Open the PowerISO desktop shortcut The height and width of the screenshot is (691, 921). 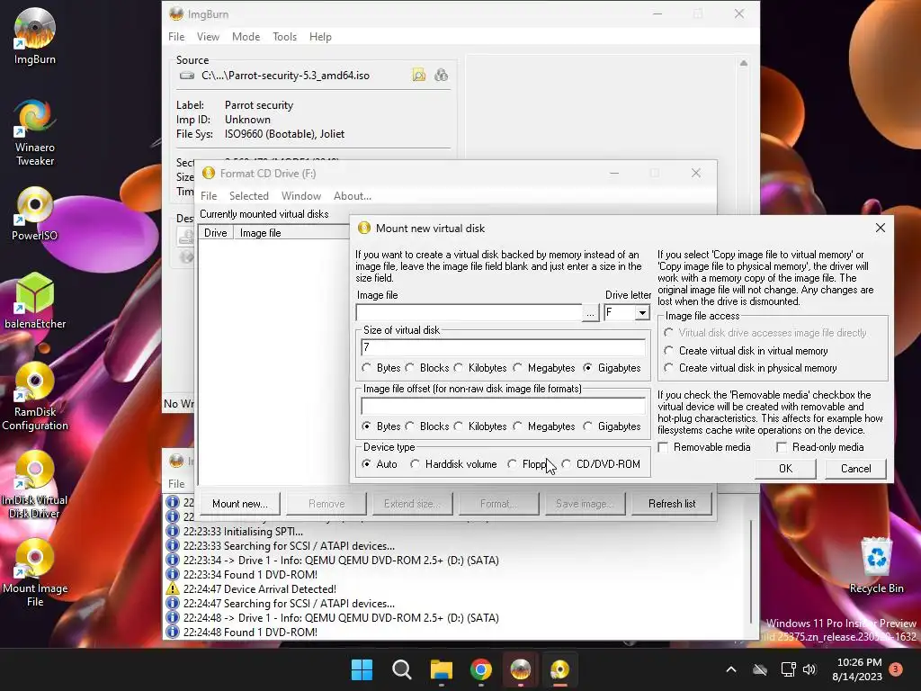tap(35, 214)
